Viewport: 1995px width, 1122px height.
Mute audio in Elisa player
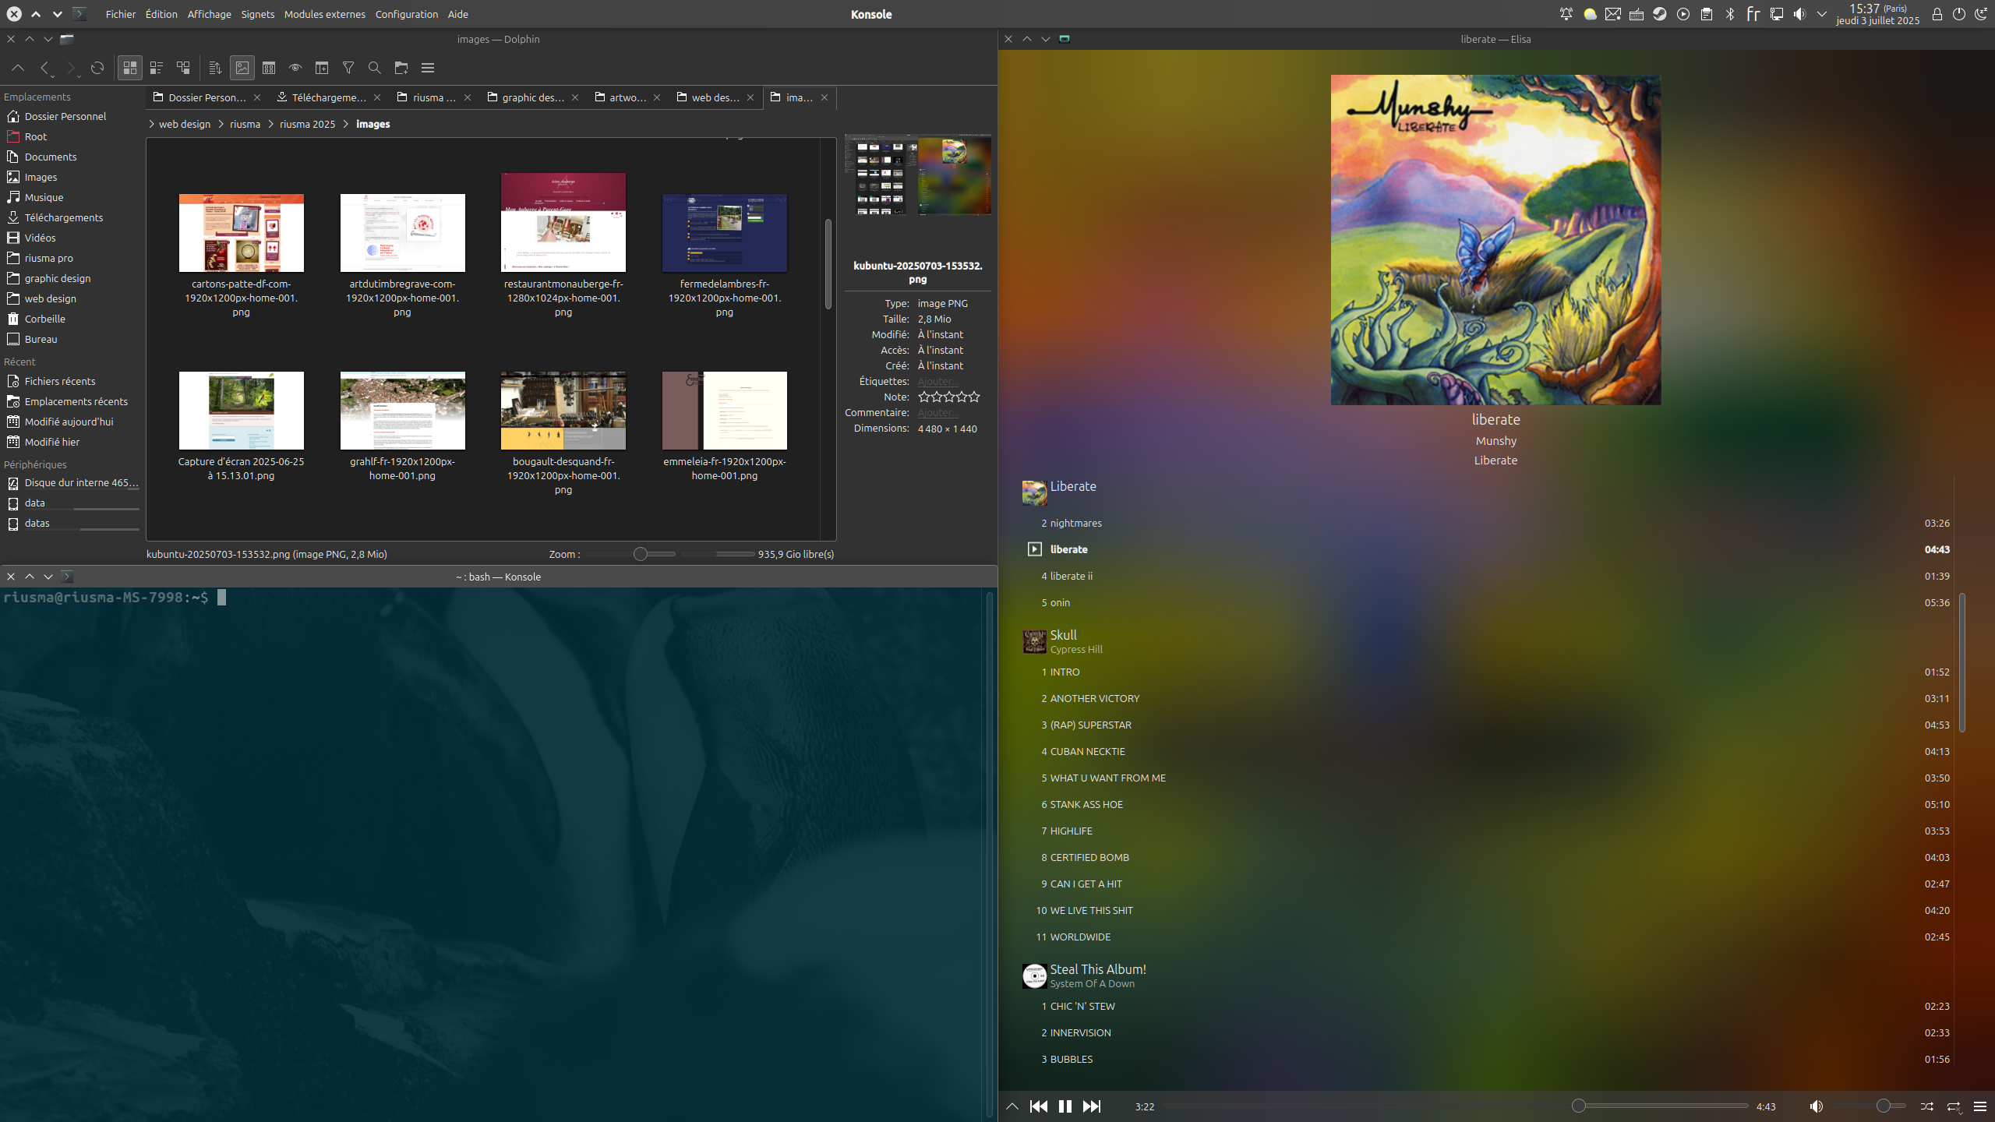point(1817,1106)
